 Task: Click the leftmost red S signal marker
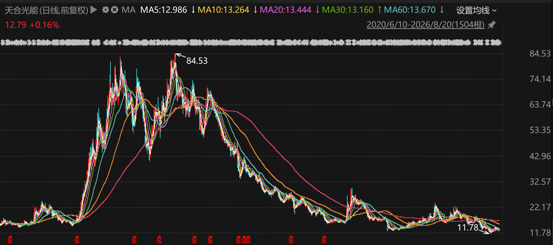point(10,240)
